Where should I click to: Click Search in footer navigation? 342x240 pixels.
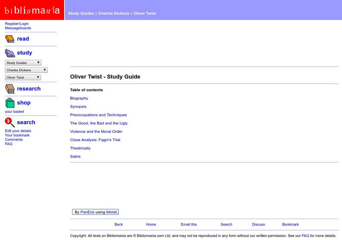pos(226,224)
